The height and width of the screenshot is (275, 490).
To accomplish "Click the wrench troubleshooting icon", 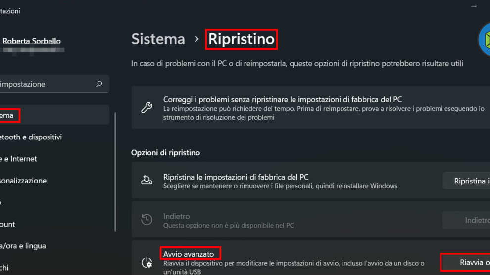I will click(147, 107).
